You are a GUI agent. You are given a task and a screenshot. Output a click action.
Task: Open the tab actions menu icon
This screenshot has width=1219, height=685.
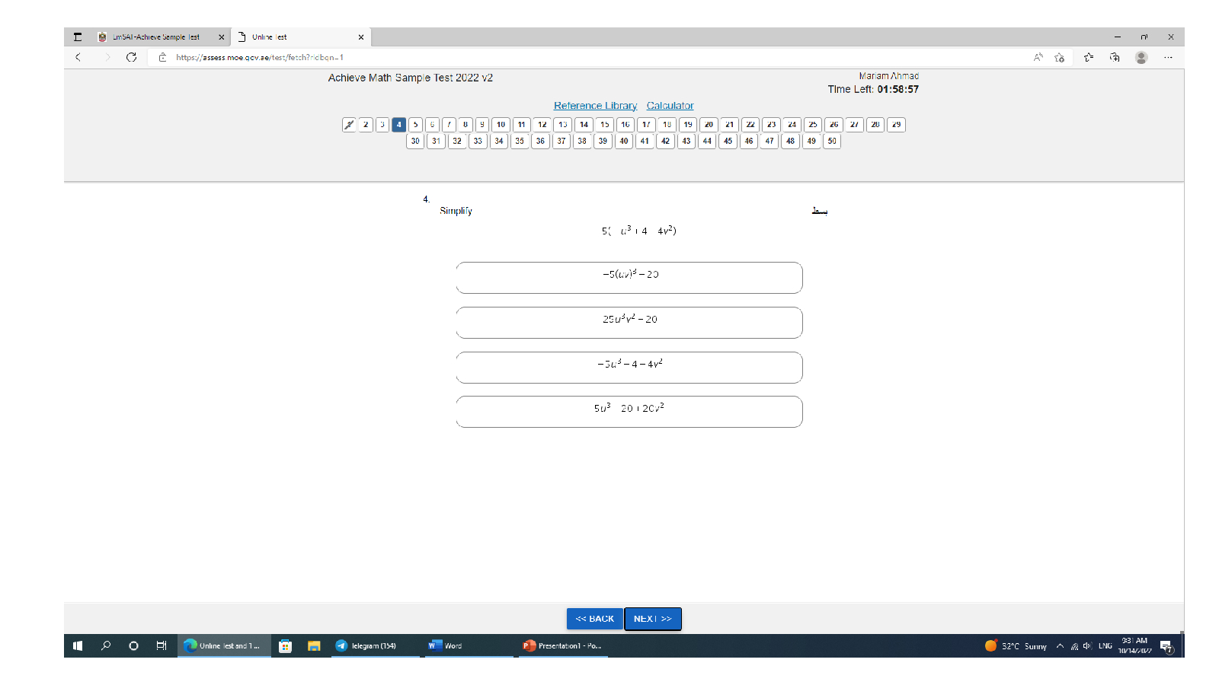[x=78, y=37]
